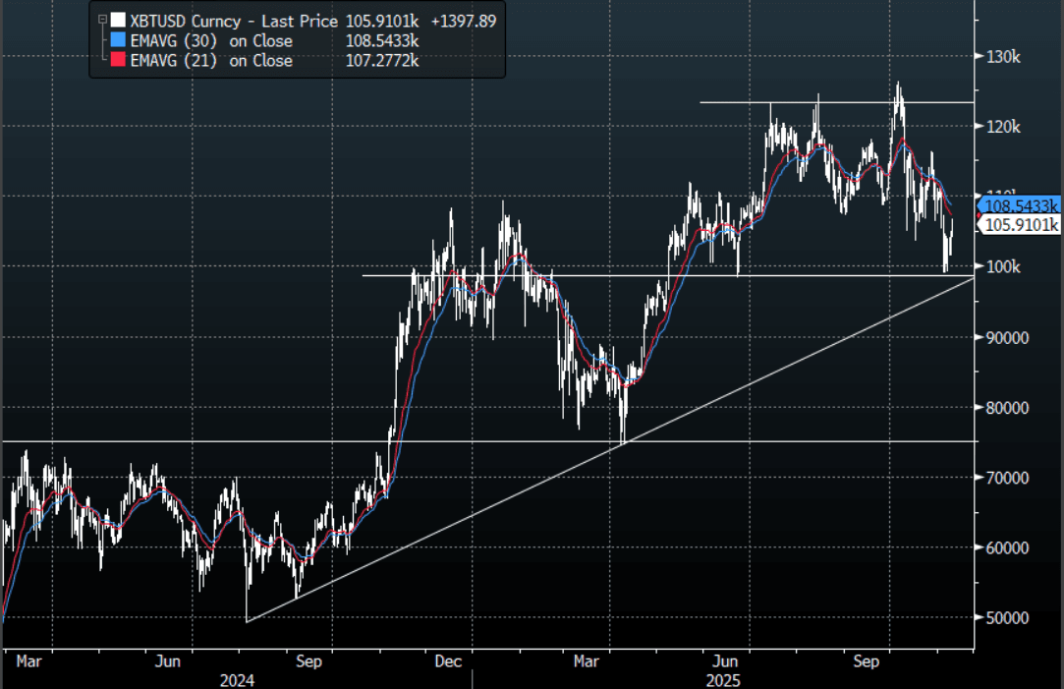This screenshot has height=689, width=1064.
Task: Click the 50000 price axis label
Action: click(x=1006, y=617)
